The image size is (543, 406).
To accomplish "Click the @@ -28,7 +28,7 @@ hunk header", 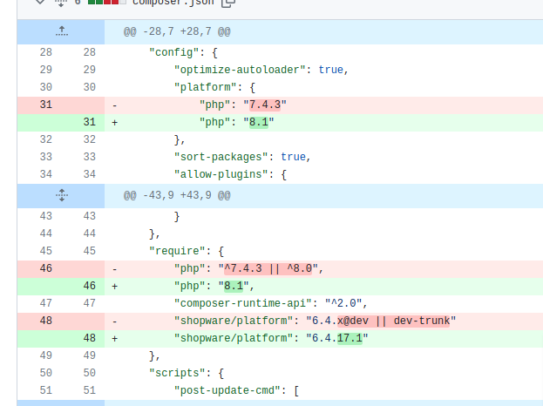I will [x=177, y=31].
